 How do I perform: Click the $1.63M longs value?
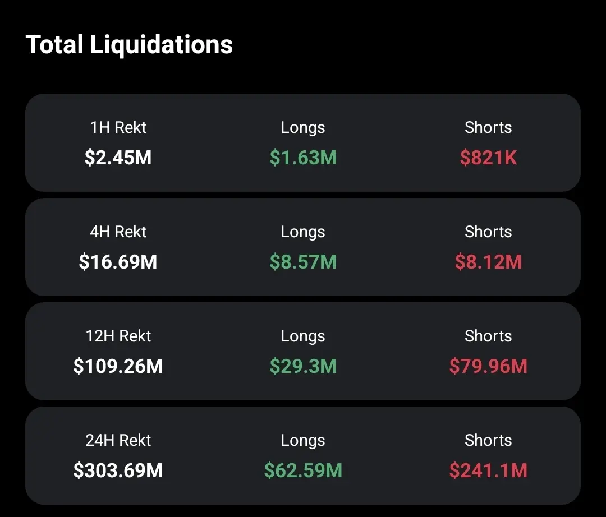tap(303, 158)
